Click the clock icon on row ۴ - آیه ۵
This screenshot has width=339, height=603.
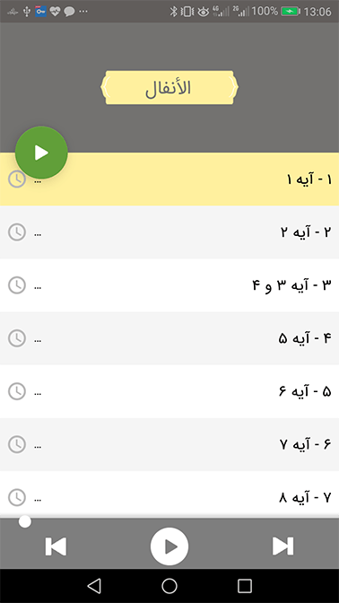17,338
